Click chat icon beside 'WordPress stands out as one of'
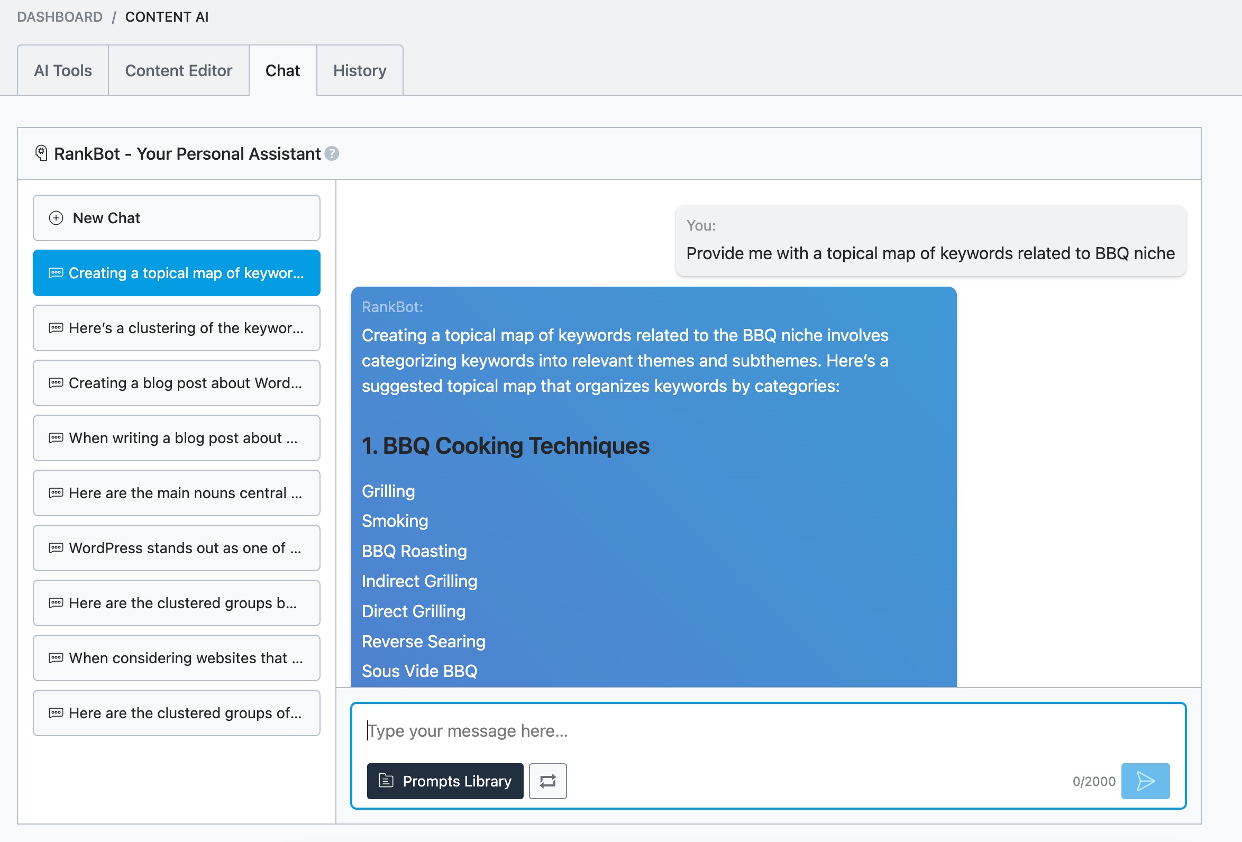 click(x=56, y=548)
